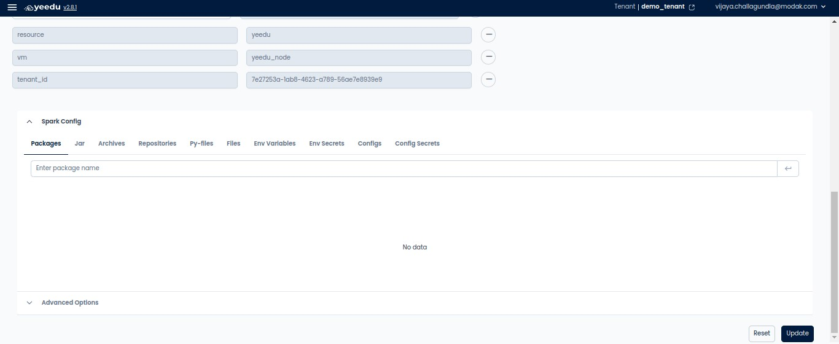The width and height of the screenshot is (839, 344).
Task: Switch to the Config Secrets tab
Action: tap(417, 144)
